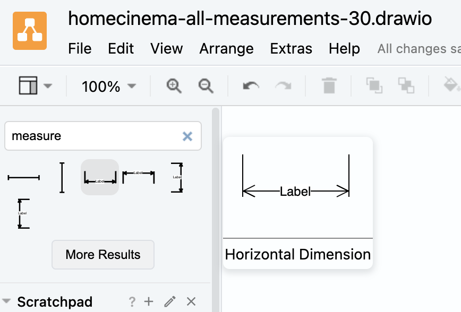Edit the Scratchpad with the pencil icon
Viewport: 461px width, 312px height.
[170, 302]
